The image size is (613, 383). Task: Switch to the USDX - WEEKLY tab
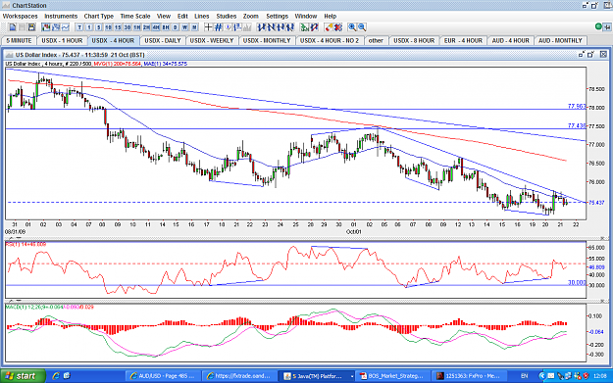[212, 40]
